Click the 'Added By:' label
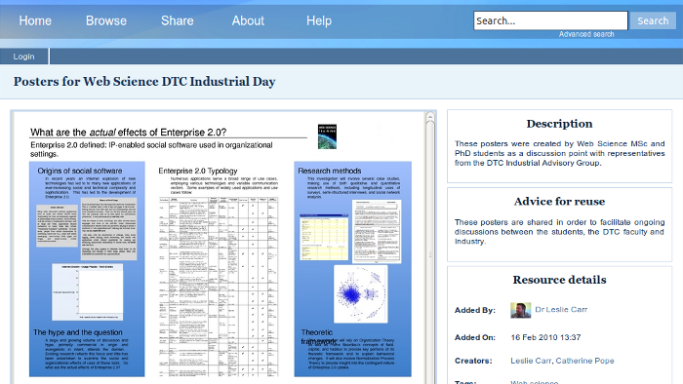 point(475,310)
